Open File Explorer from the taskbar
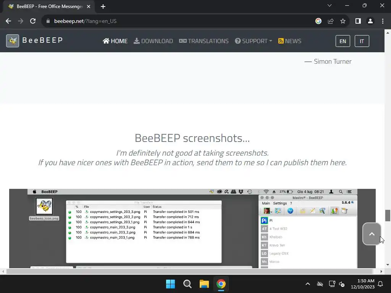Screen dimensions: 391x293 (204, 284)
